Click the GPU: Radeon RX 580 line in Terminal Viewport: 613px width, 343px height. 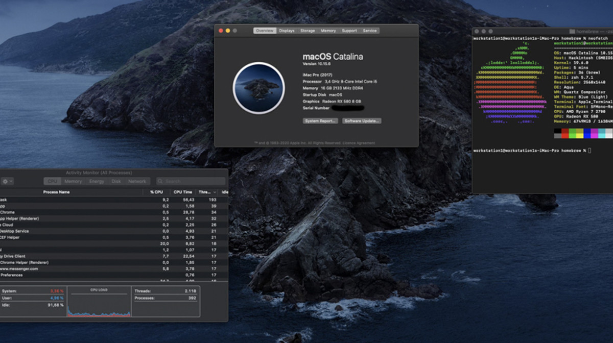click(576, 116)
